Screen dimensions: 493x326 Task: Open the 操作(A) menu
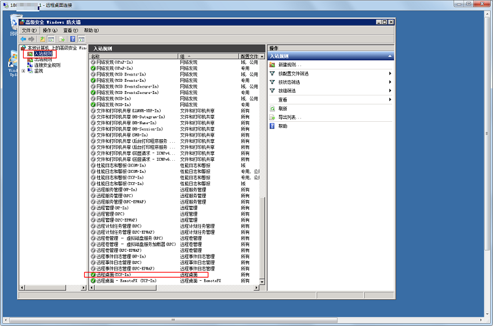(50, 31)
